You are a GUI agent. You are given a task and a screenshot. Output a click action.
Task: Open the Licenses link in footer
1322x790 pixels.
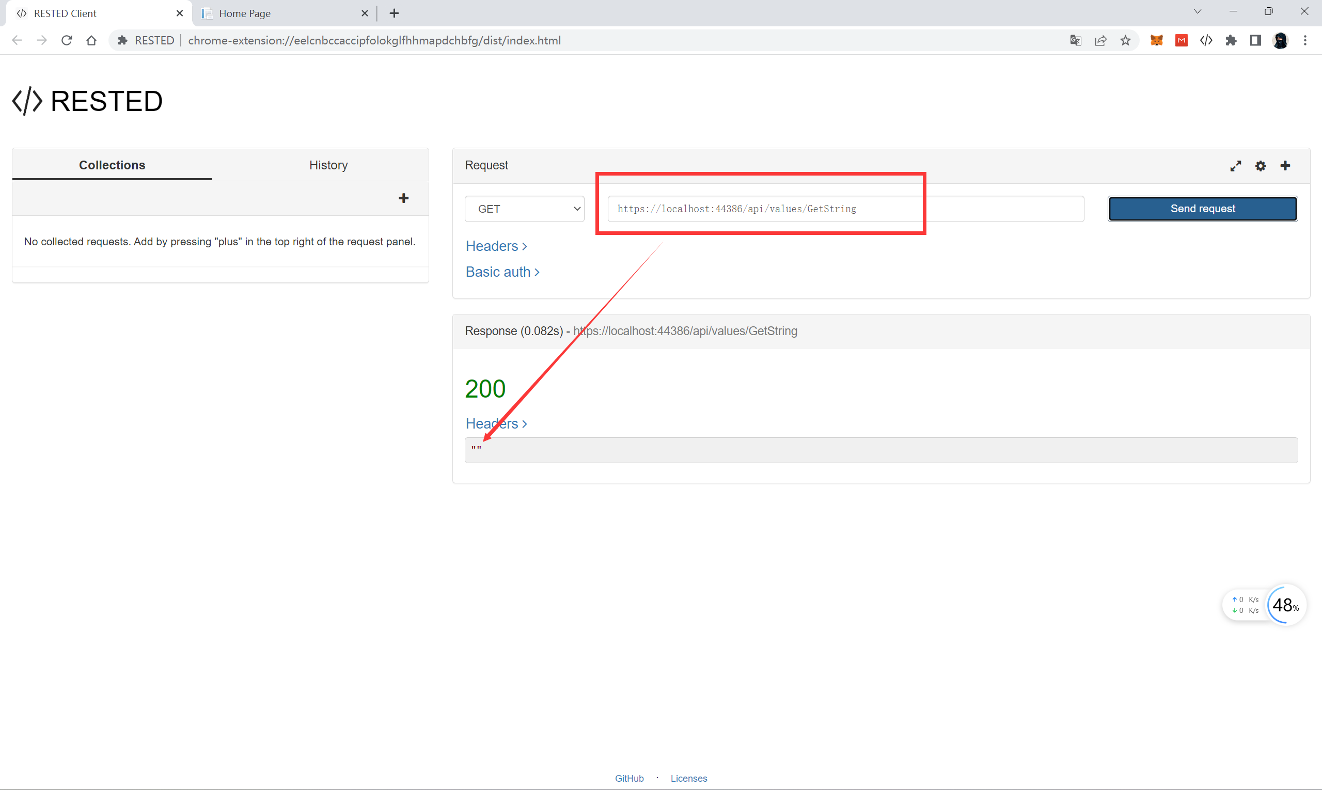pyautogui.click(x=688, y=778)
